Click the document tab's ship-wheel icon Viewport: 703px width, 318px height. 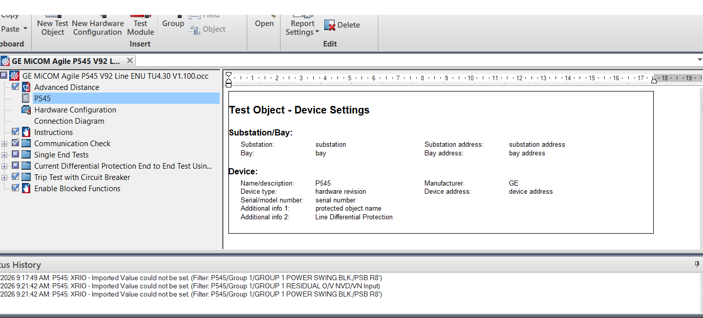(x=5, y=61)
